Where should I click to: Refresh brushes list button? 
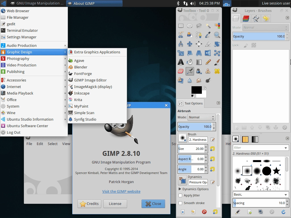[x=283, y=212]
